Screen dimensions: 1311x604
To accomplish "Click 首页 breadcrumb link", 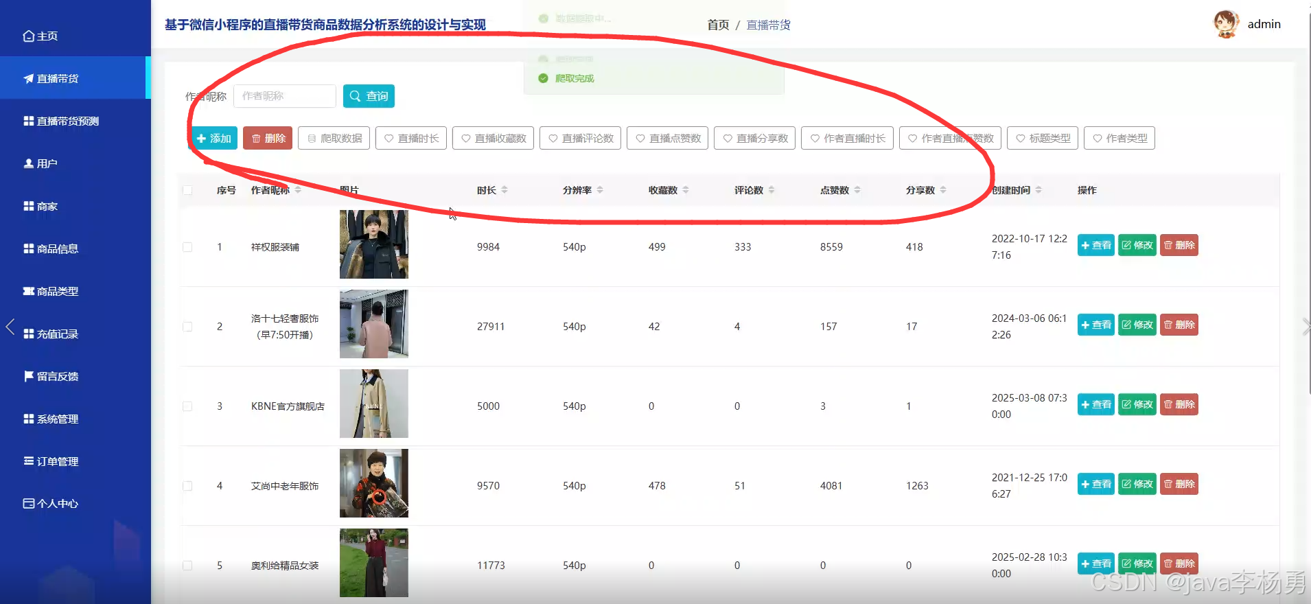I will click(718, 25).
